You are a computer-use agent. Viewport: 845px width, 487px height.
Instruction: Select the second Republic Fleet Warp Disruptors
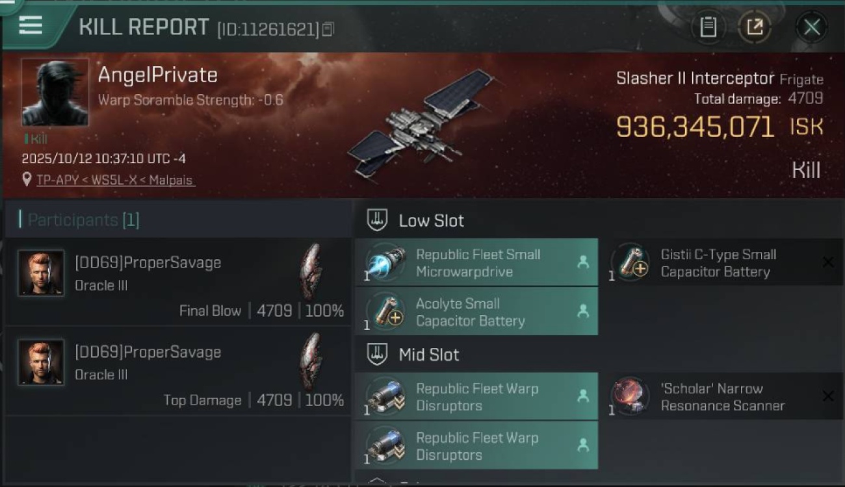[x=476, y=446]
